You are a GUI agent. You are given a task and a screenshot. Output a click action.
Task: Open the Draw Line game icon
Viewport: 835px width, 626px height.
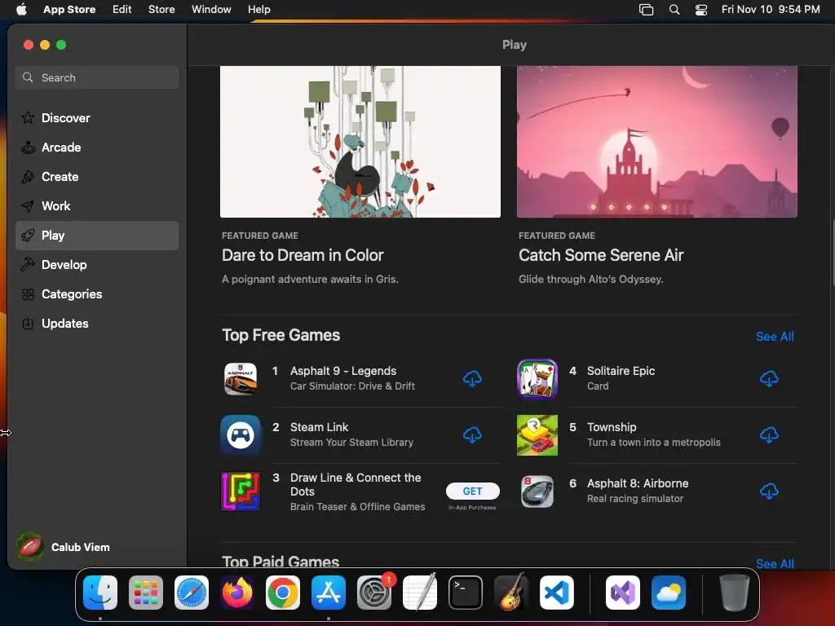pyautogui.click(x=241, y=491)
